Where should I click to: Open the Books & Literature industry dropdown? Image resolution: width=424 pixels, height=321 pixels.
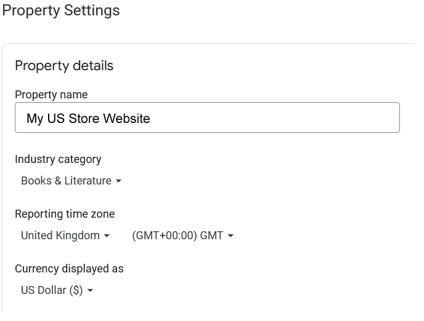coord(71,181)
